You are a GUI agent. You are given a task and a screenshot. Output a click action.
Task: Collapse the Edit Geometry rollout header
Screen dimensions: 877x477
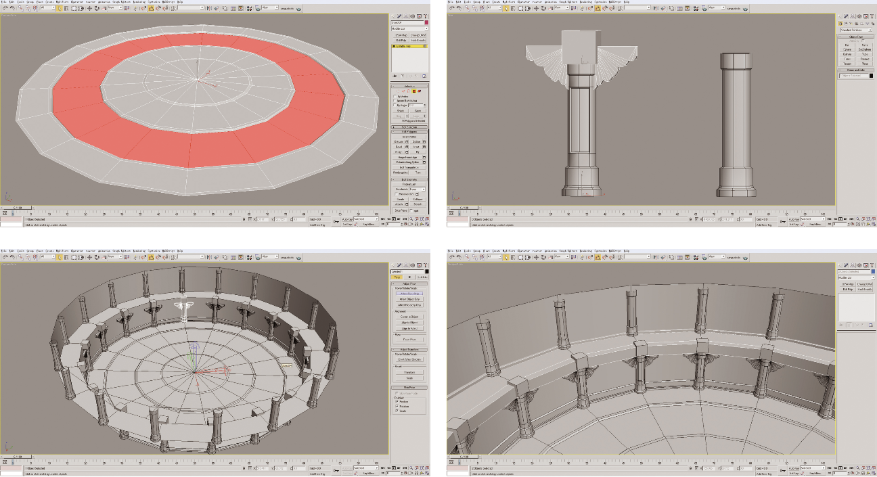pyautogui.click(x=409, y=179)
